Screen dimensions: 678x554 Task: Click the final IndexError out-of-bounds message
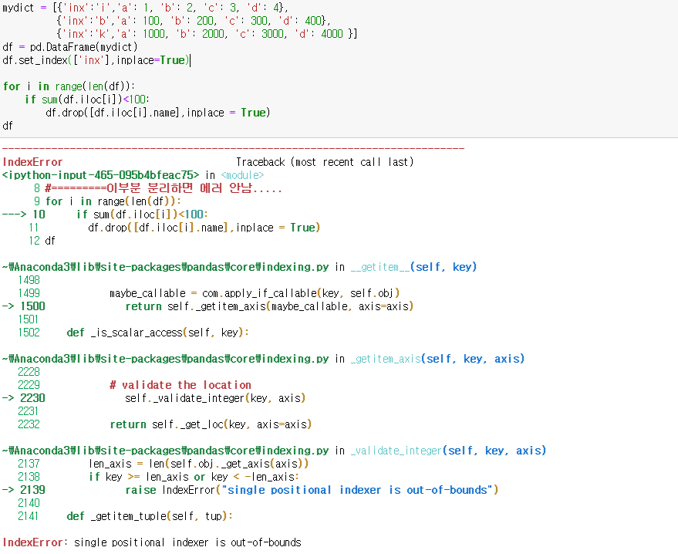click(x=151, y=542)
